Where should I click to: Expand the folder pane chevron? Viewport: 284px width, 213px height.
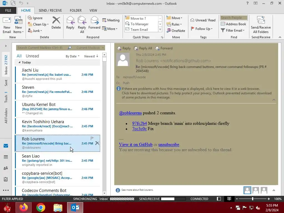pos(6,46)
